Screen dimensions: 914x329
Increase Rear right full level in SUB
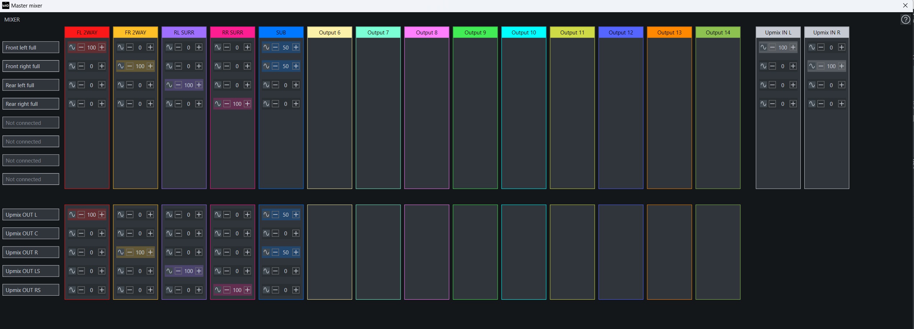[x=296, y=104]
